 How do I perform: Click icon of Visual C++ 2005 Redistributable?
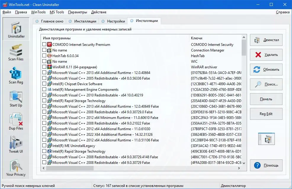(49, 78)
